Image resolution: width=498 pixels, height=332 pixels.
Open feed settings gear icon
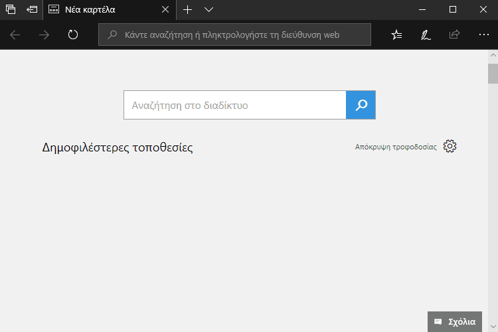(x=450, y=146)
